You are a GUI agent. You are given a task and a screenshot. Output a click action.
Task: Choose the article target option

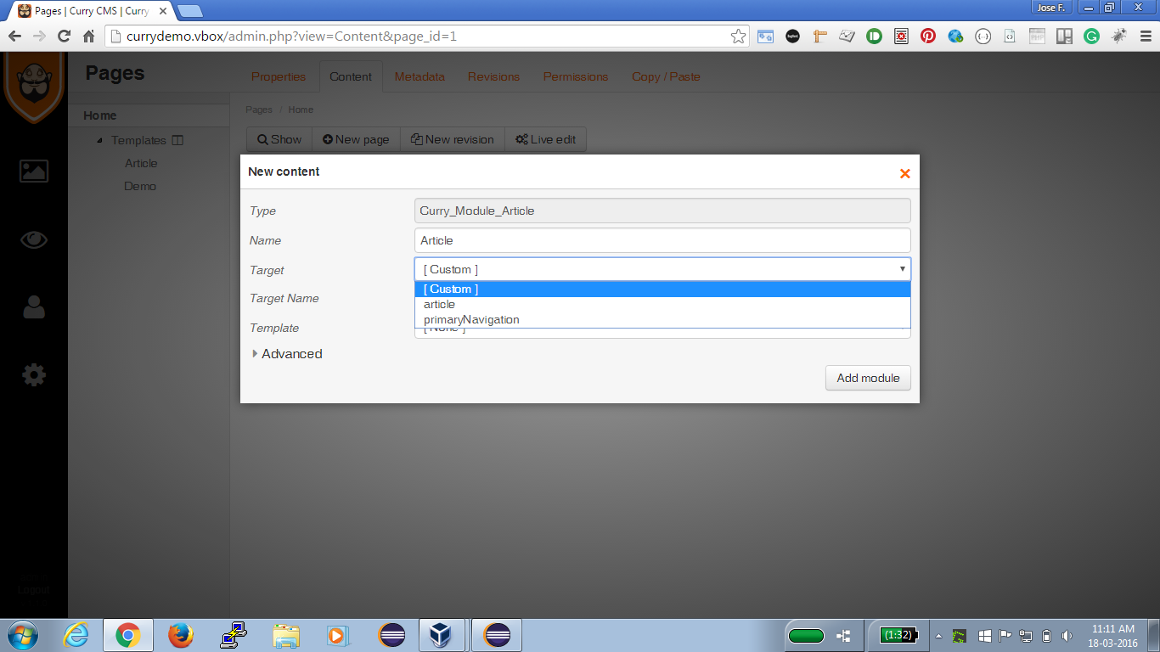[x=662, y=304]
